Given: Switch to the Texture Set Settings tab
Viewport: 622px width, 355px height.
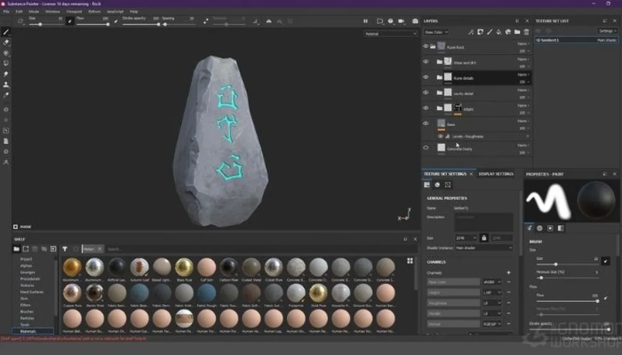Looking at the screenshot, I should [445, 174].
